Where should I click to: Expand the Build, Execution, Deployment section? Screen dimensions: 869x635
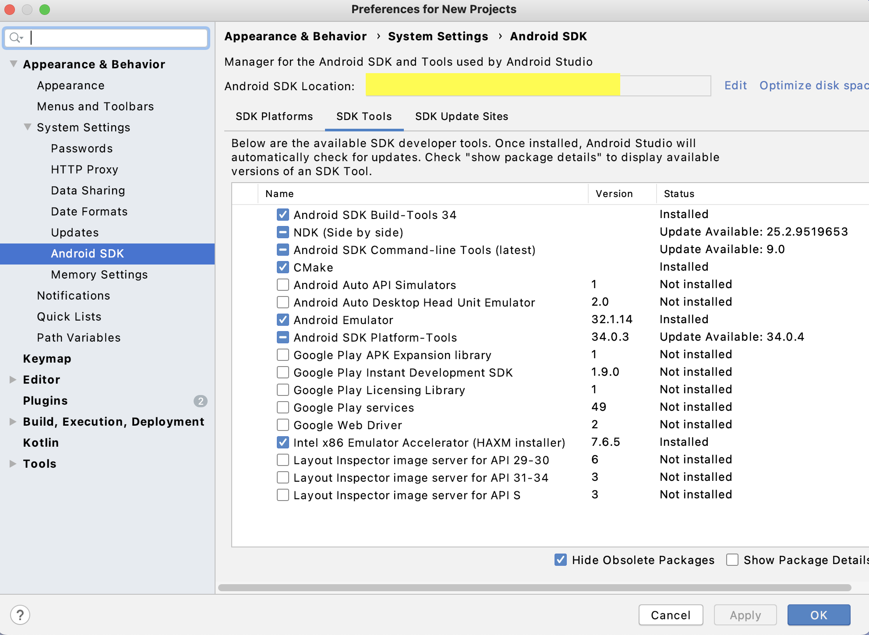[x=13, y=421]
